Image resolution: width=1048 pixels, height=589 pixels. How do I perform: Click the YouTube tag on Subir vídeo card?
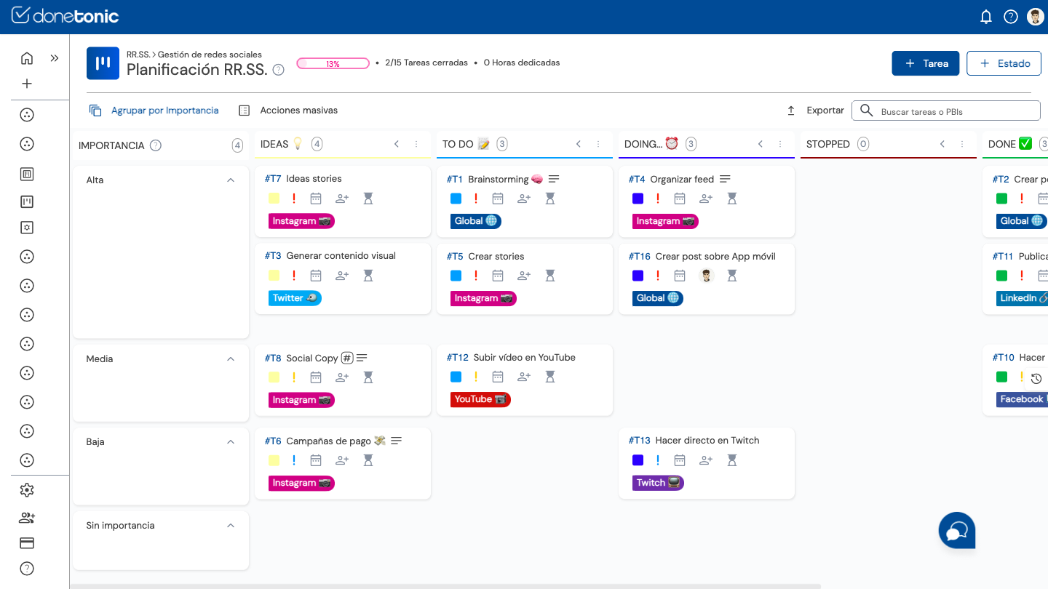coord(480,399)
